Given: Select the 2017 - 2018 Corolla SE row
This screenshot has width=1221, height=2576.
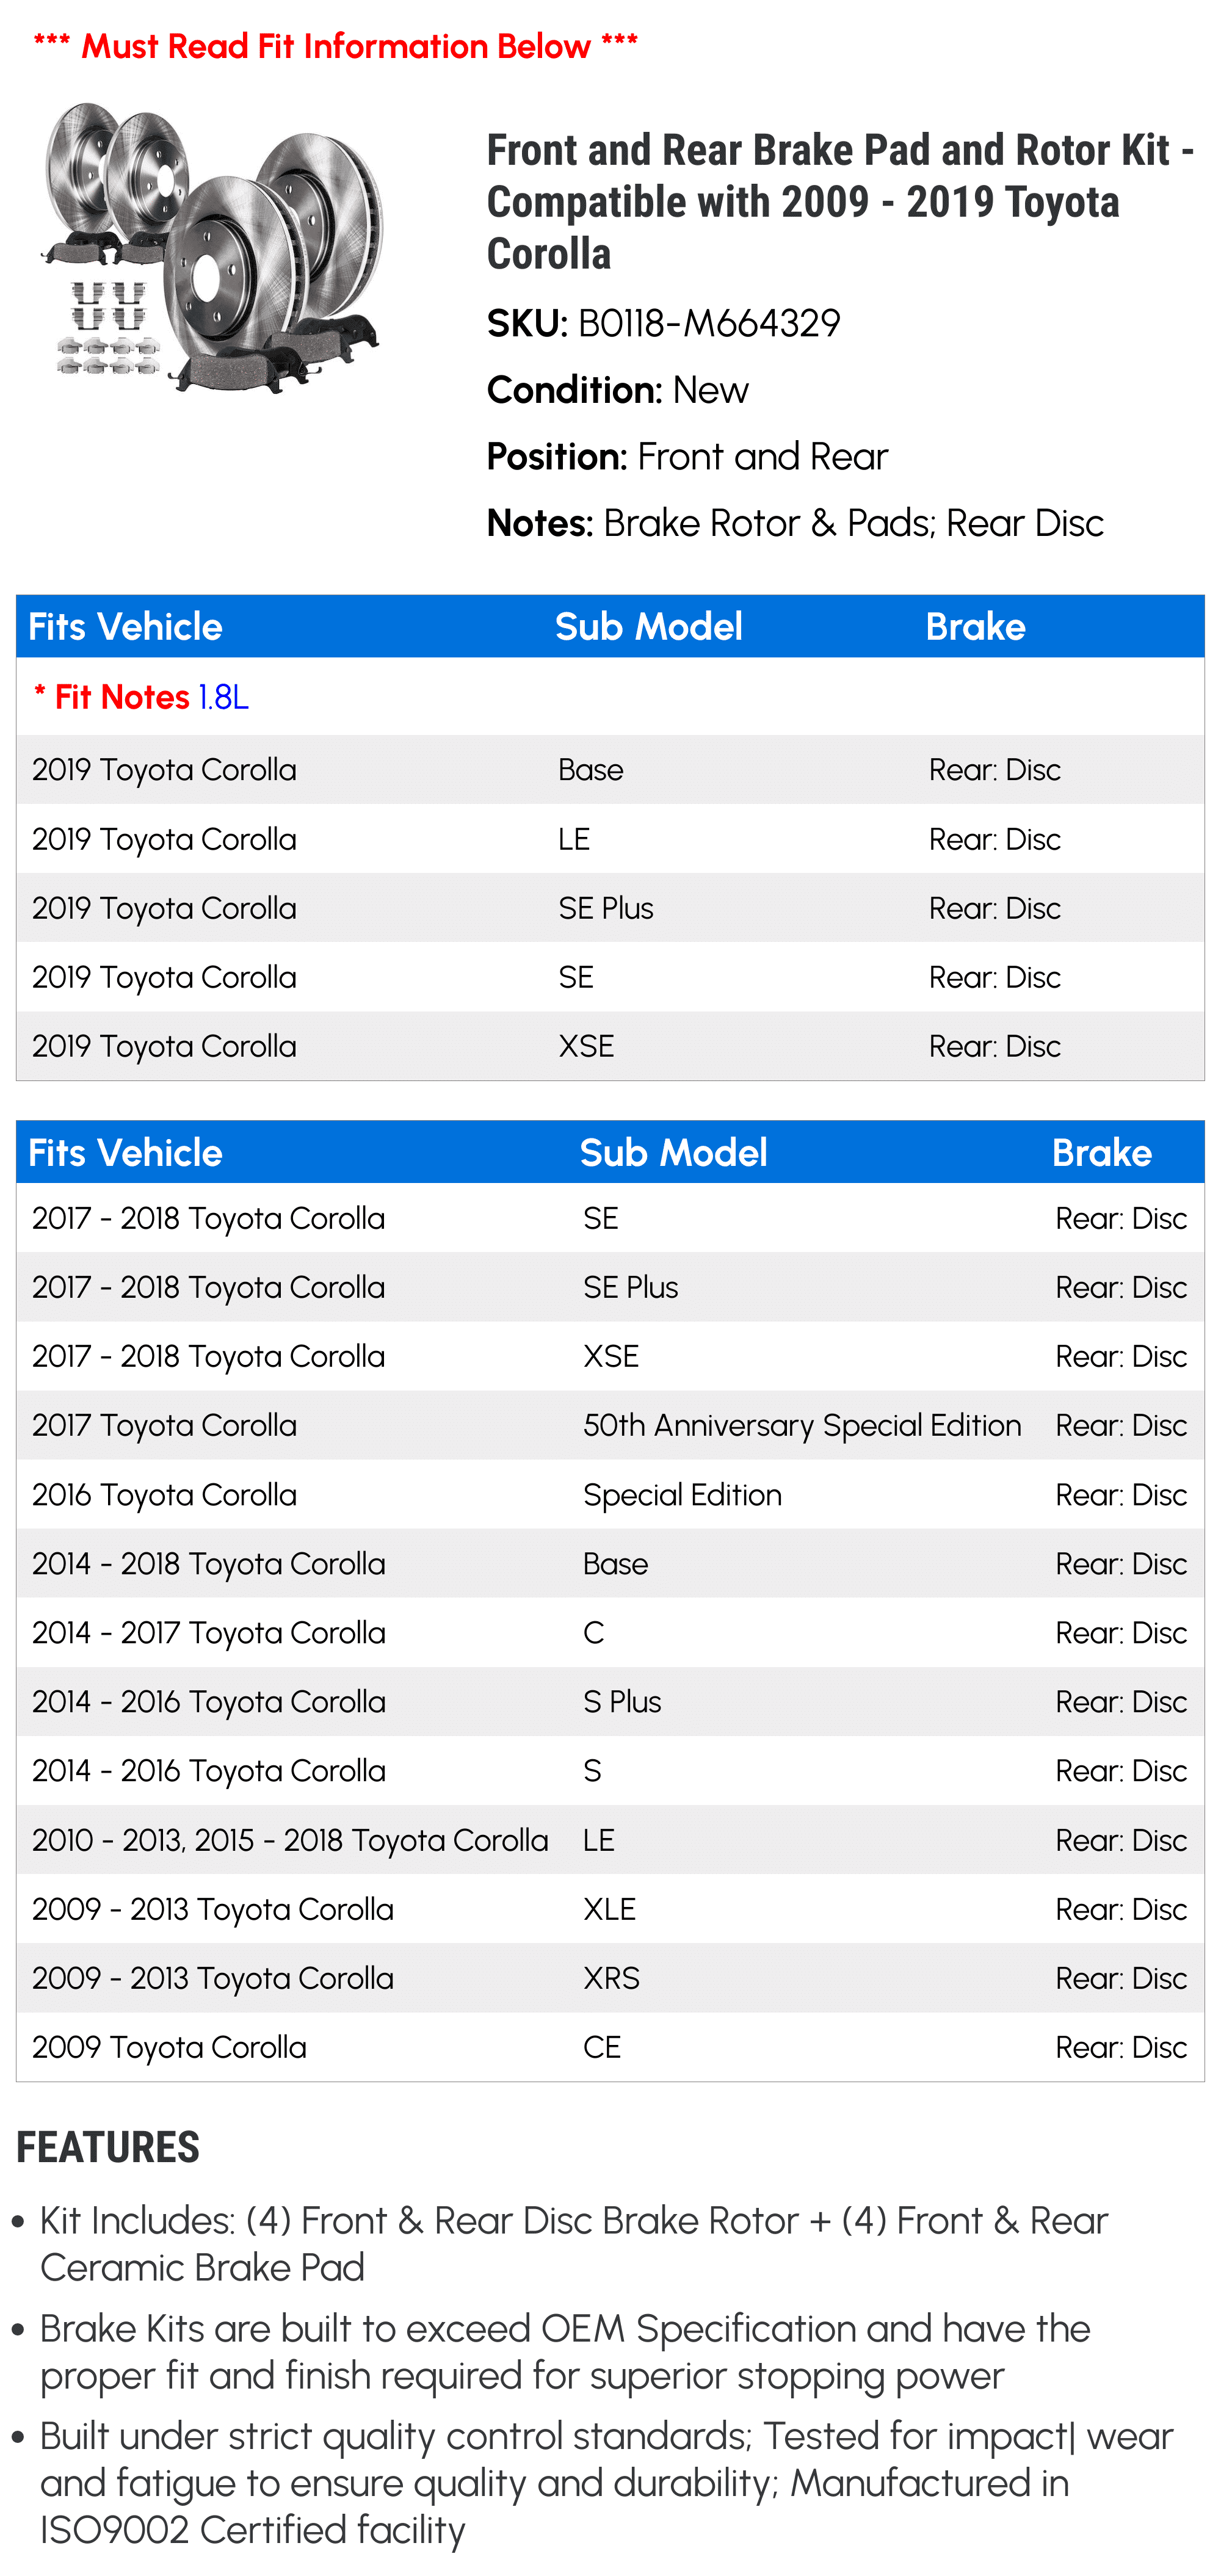Looking at the screenshot, I should pyautogui.click(x=610, y=1218).
